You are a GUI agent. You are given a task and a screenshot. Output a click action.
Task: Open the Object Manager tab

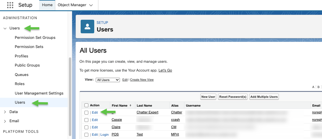pyautogui.click(x=72, y=5)
